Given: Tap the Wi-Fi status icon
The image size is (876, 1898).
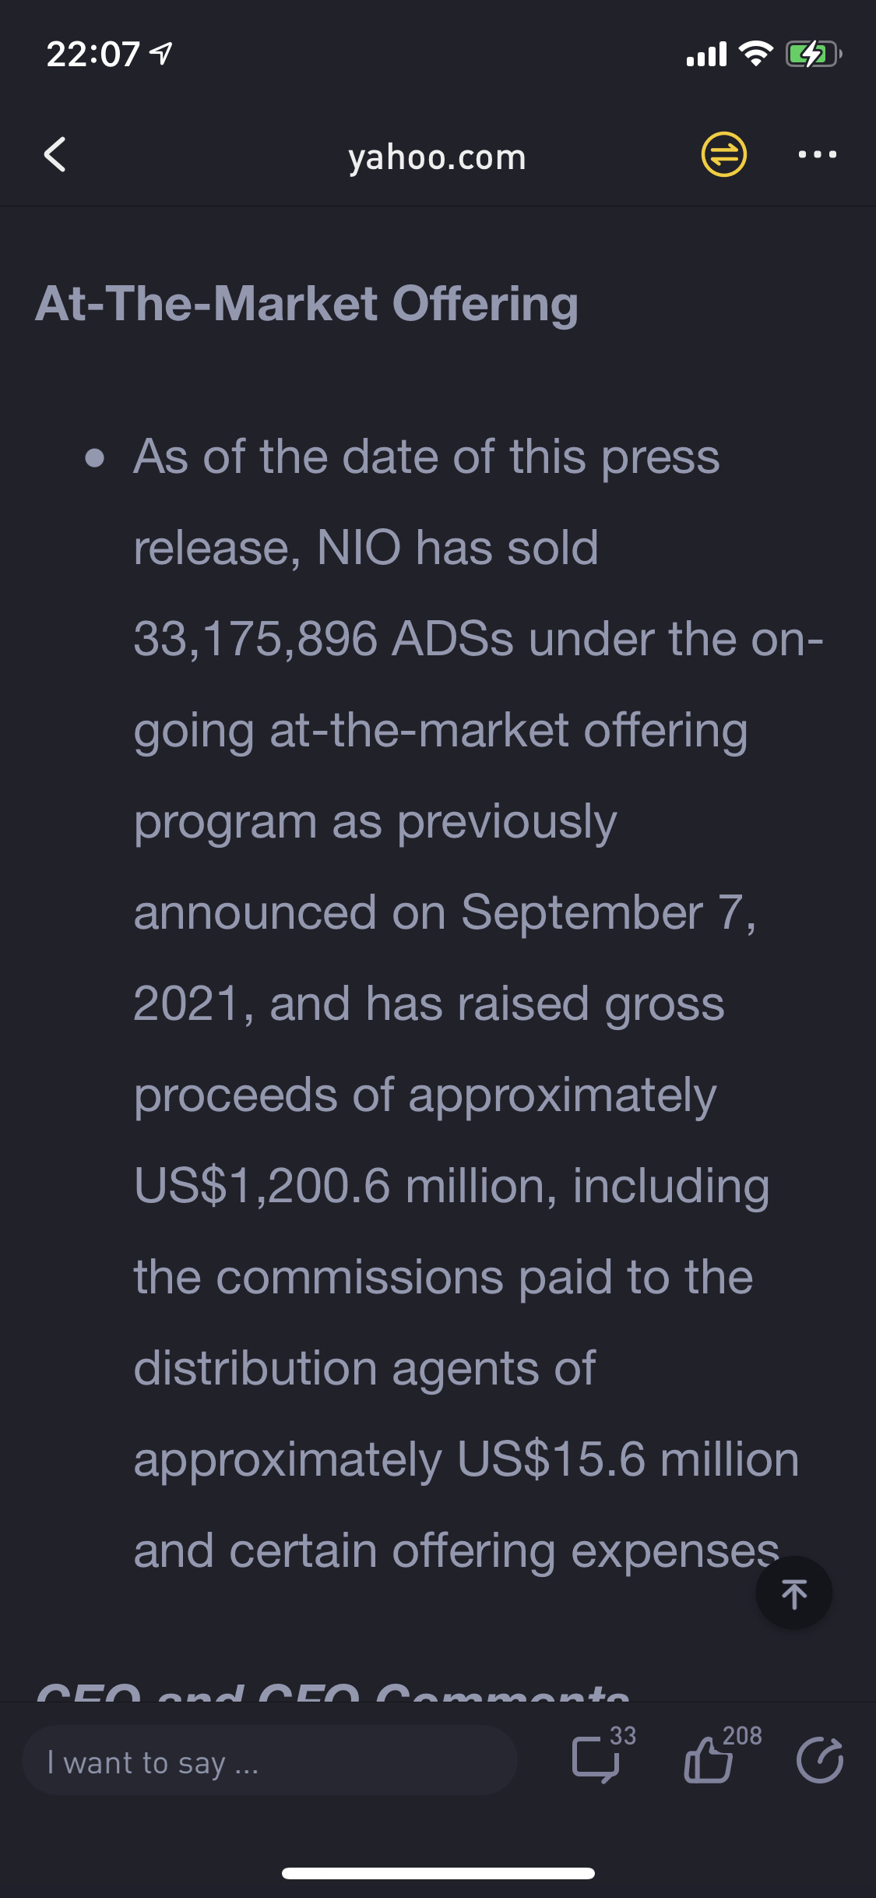Looking at the screenshot, I should tap(755, 54).
